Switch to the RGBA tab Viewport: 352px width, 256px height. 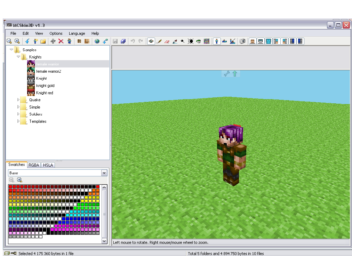(34, 165)
